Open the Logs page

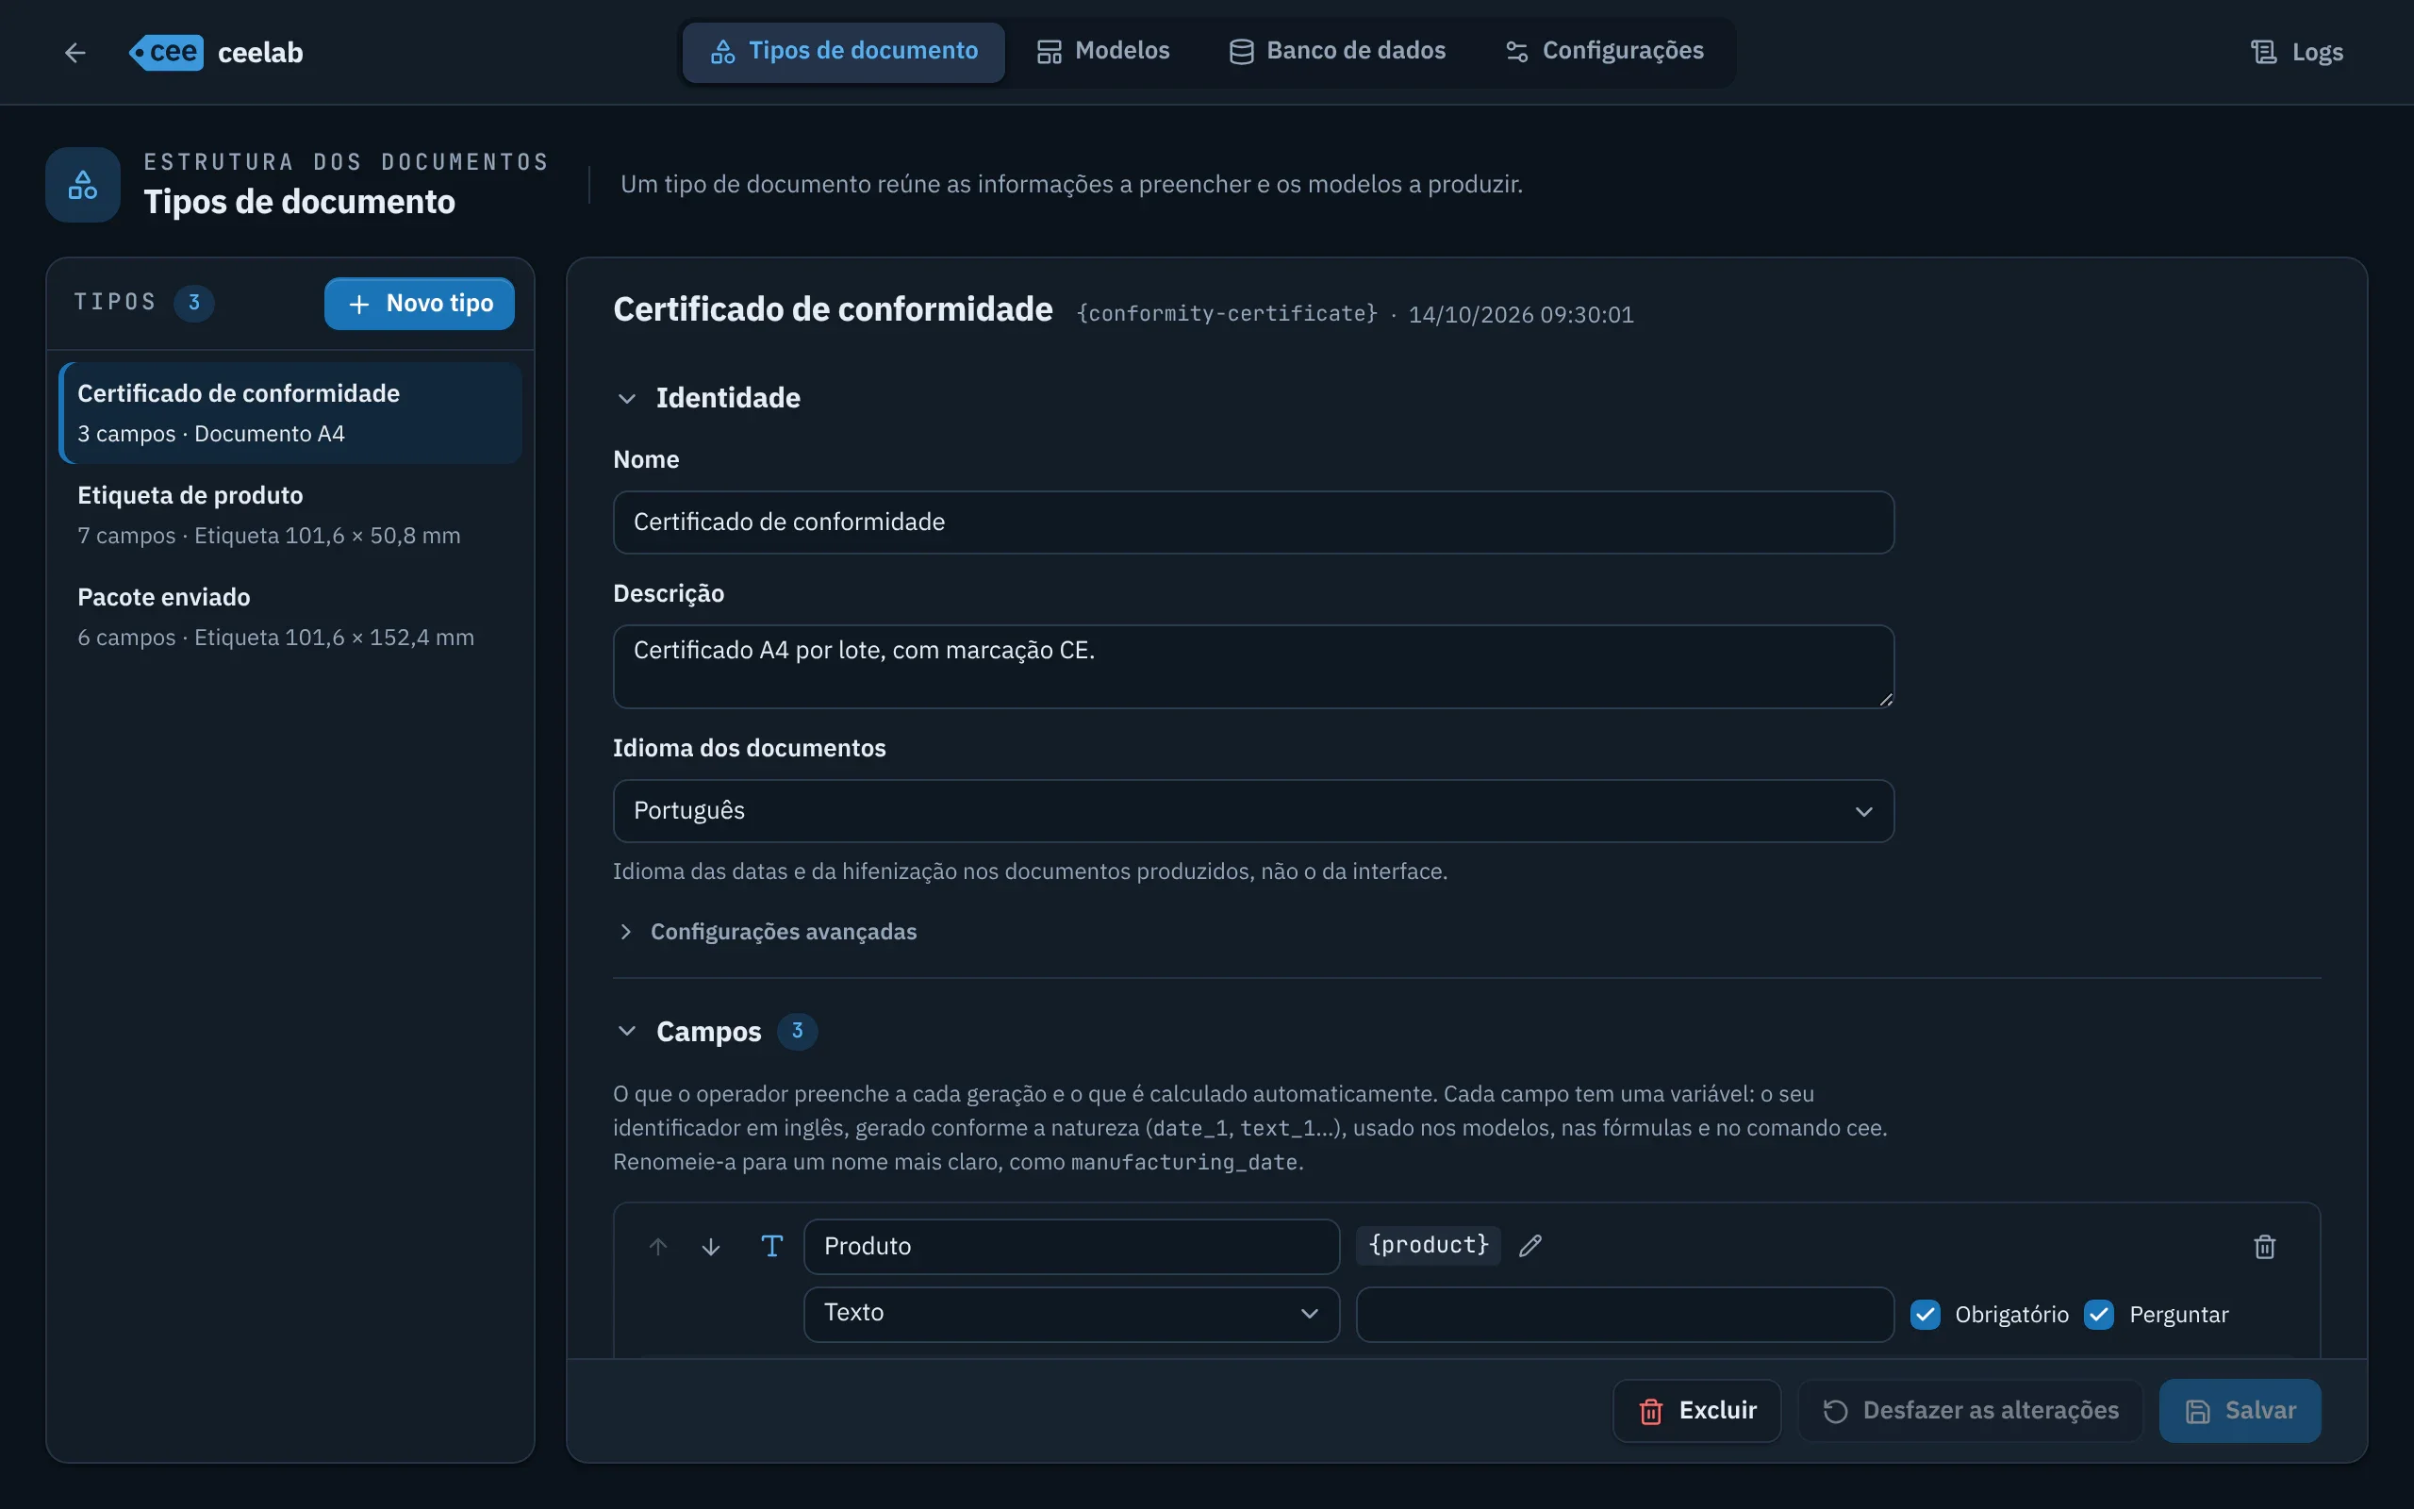point(2296,52)
